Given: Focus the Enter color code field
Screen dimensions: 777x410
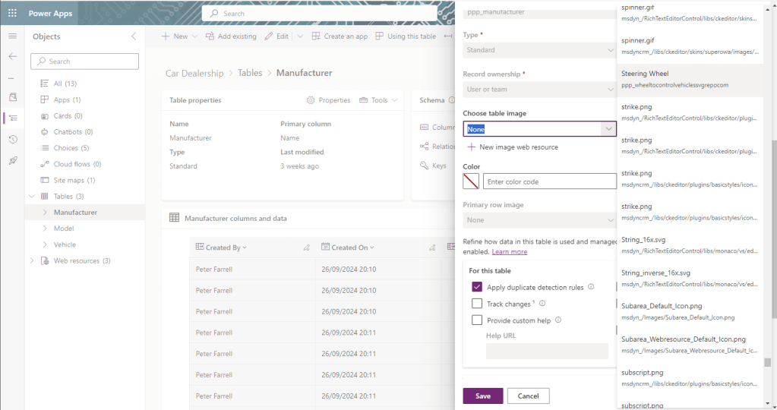Looking at the screenshot, I should tap(550, 181).
